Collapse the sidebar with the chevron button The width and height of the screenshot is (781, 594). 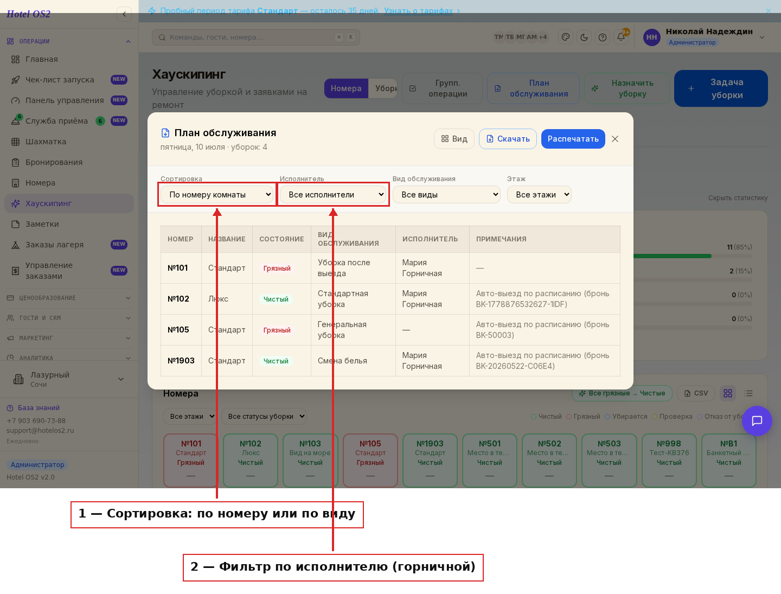pos(124,14)
